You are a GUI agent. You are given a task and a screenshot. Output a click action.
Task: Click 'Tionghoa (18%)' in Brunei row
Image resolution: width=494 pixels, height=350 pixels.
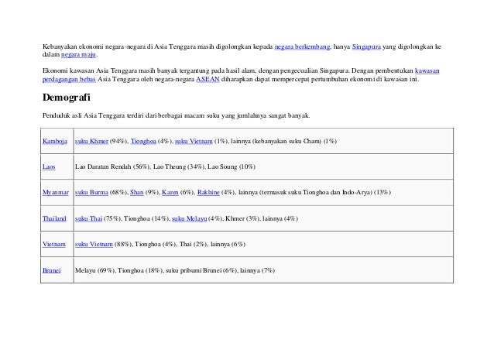click(140, 270)
